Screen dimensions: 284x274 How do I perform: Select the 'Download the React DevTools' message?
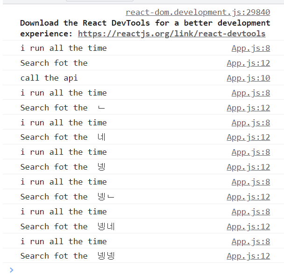(x=145, y=28)
